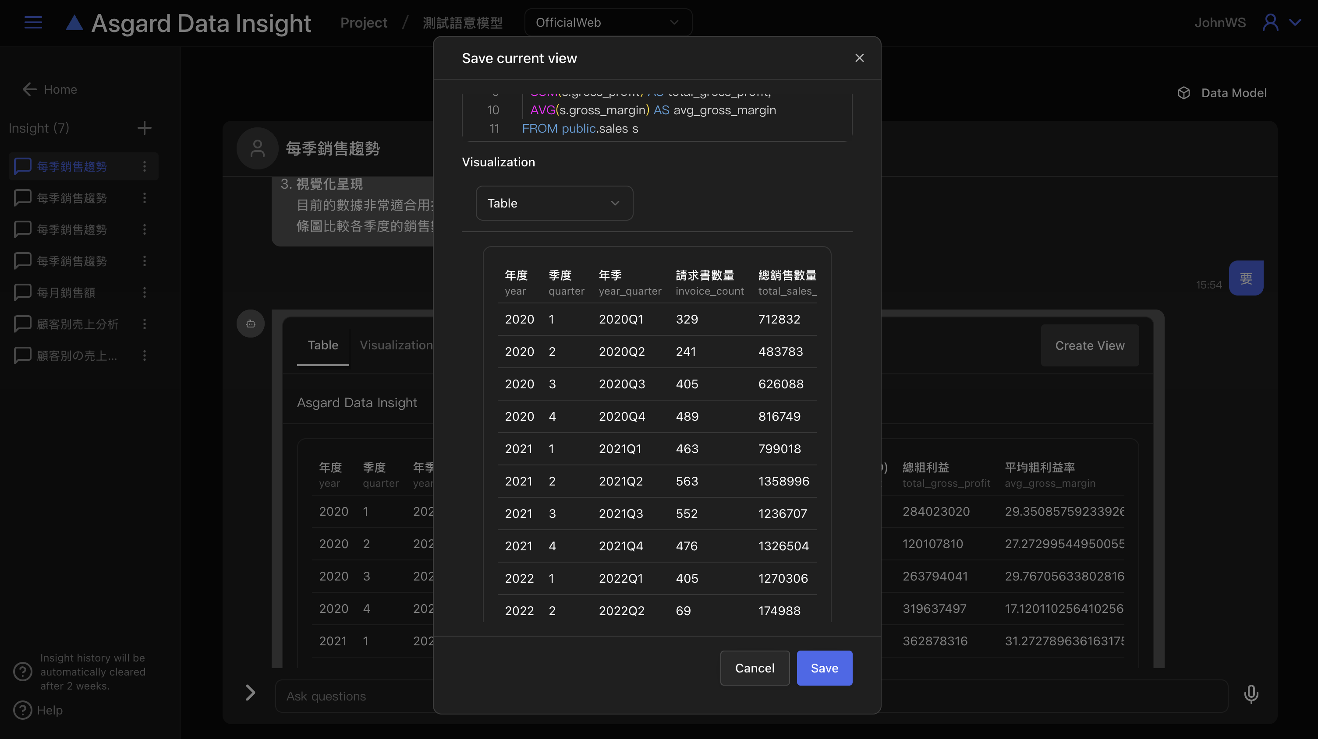Click the Save button
The image size is (1318, 739).
click(824, 668)
